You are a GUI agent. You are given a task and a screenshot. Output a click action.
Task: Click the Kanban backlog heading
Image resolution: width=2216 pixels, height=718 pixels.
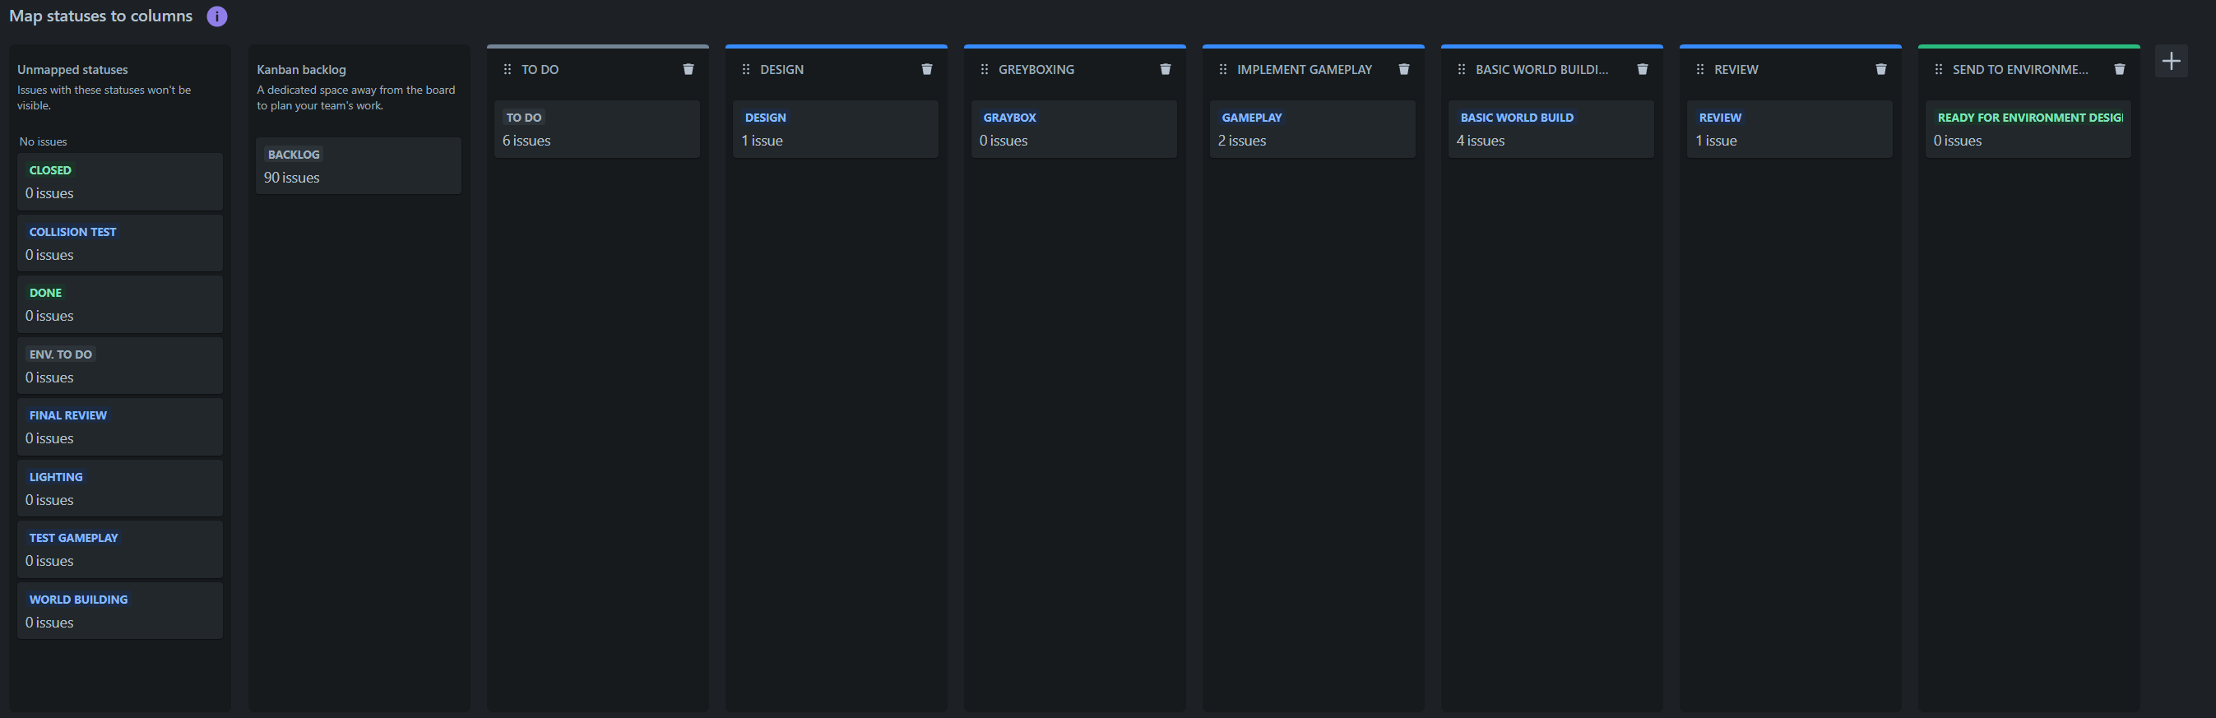(301, 70)
